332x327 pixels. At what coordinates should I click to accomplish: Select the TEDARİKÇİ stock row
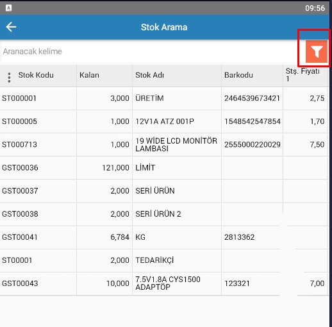click(x=164, y=260)
